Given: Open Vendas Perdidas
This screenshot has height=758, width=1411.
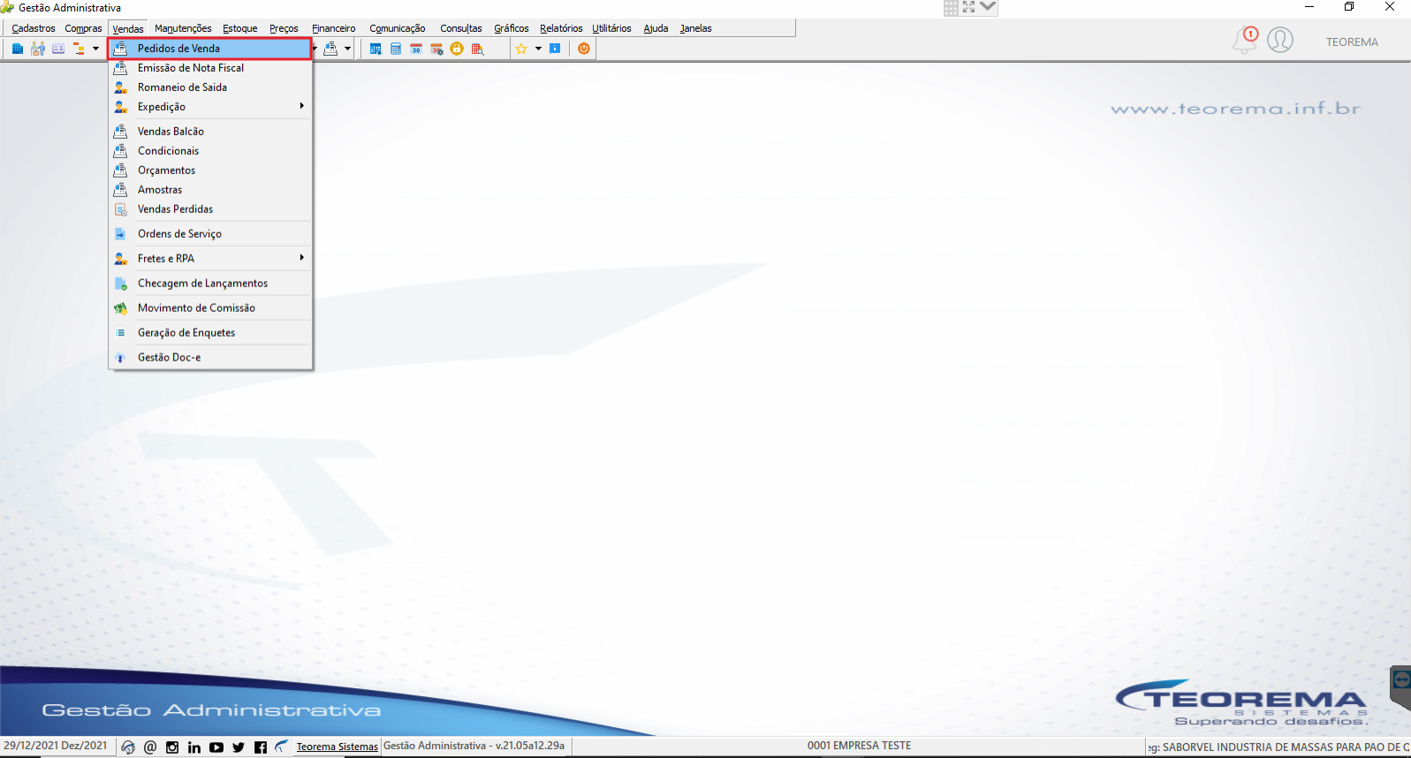Looking at the screenshot, I should click(210, 209).
